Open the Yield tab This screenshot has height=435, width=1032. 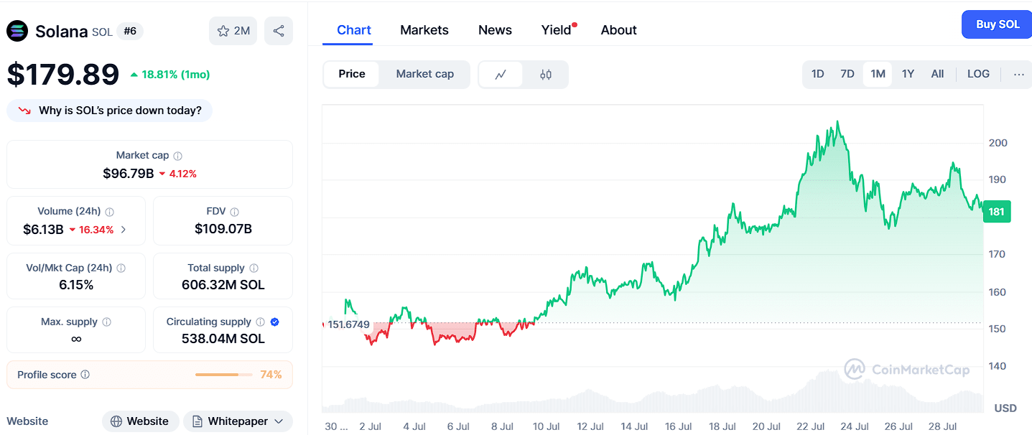pyautogui.click(x=556, y=30)
